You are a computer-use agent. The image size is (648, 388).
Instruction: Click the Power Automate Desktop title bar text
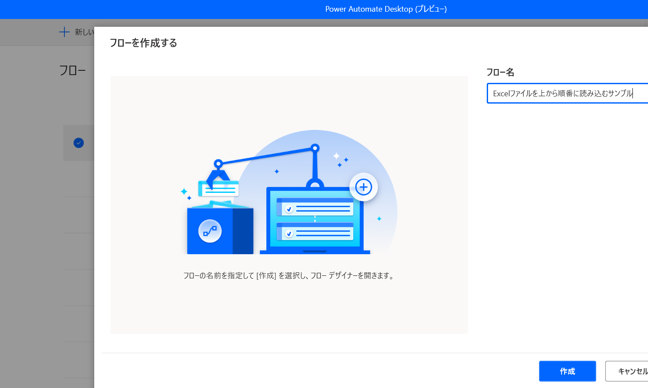tap(386, 9)
